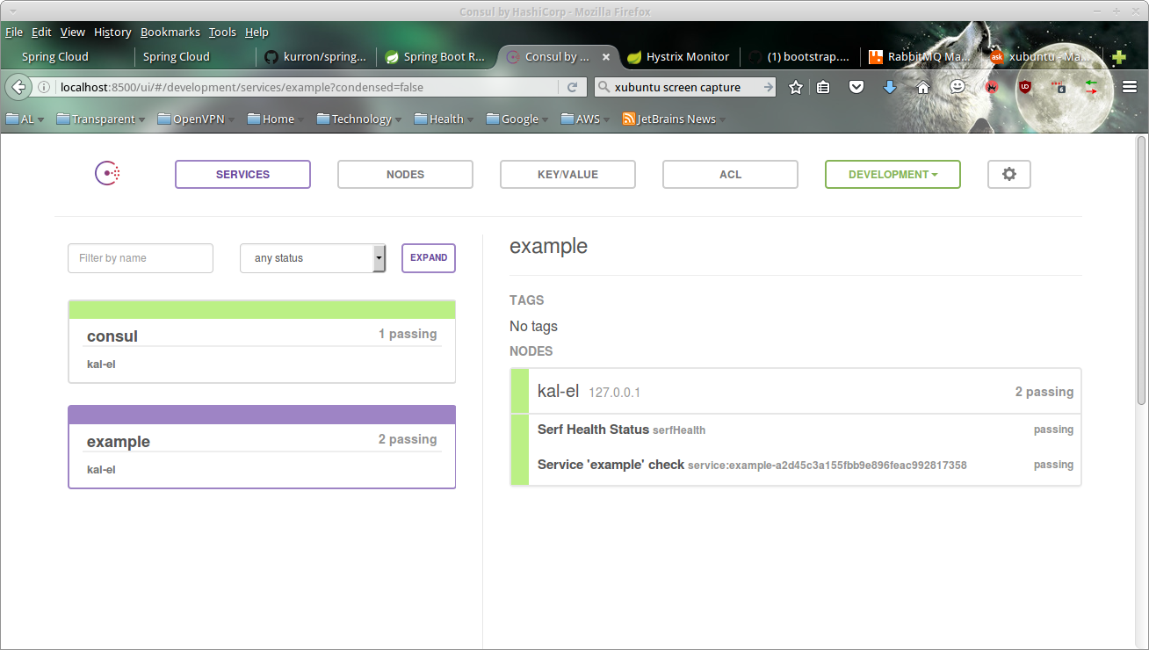Click the 127.0.0.1 node address text

click(614, 393)
